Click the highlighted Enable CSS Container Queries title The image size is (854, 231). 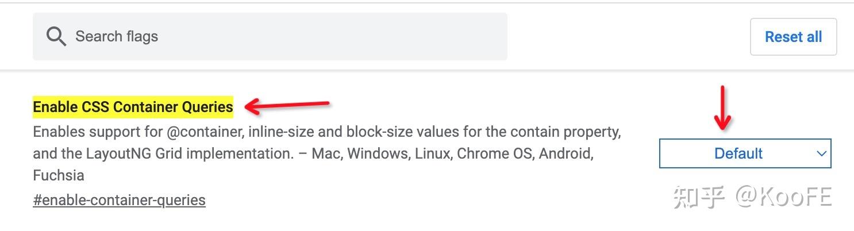[133, 107]
